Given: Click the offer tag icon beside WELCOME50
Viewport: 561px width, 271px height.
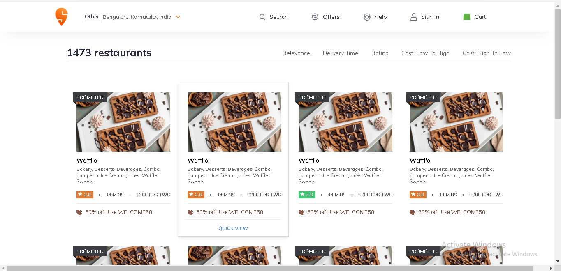Looking at the screenshot, I should [x=79, y=212].
